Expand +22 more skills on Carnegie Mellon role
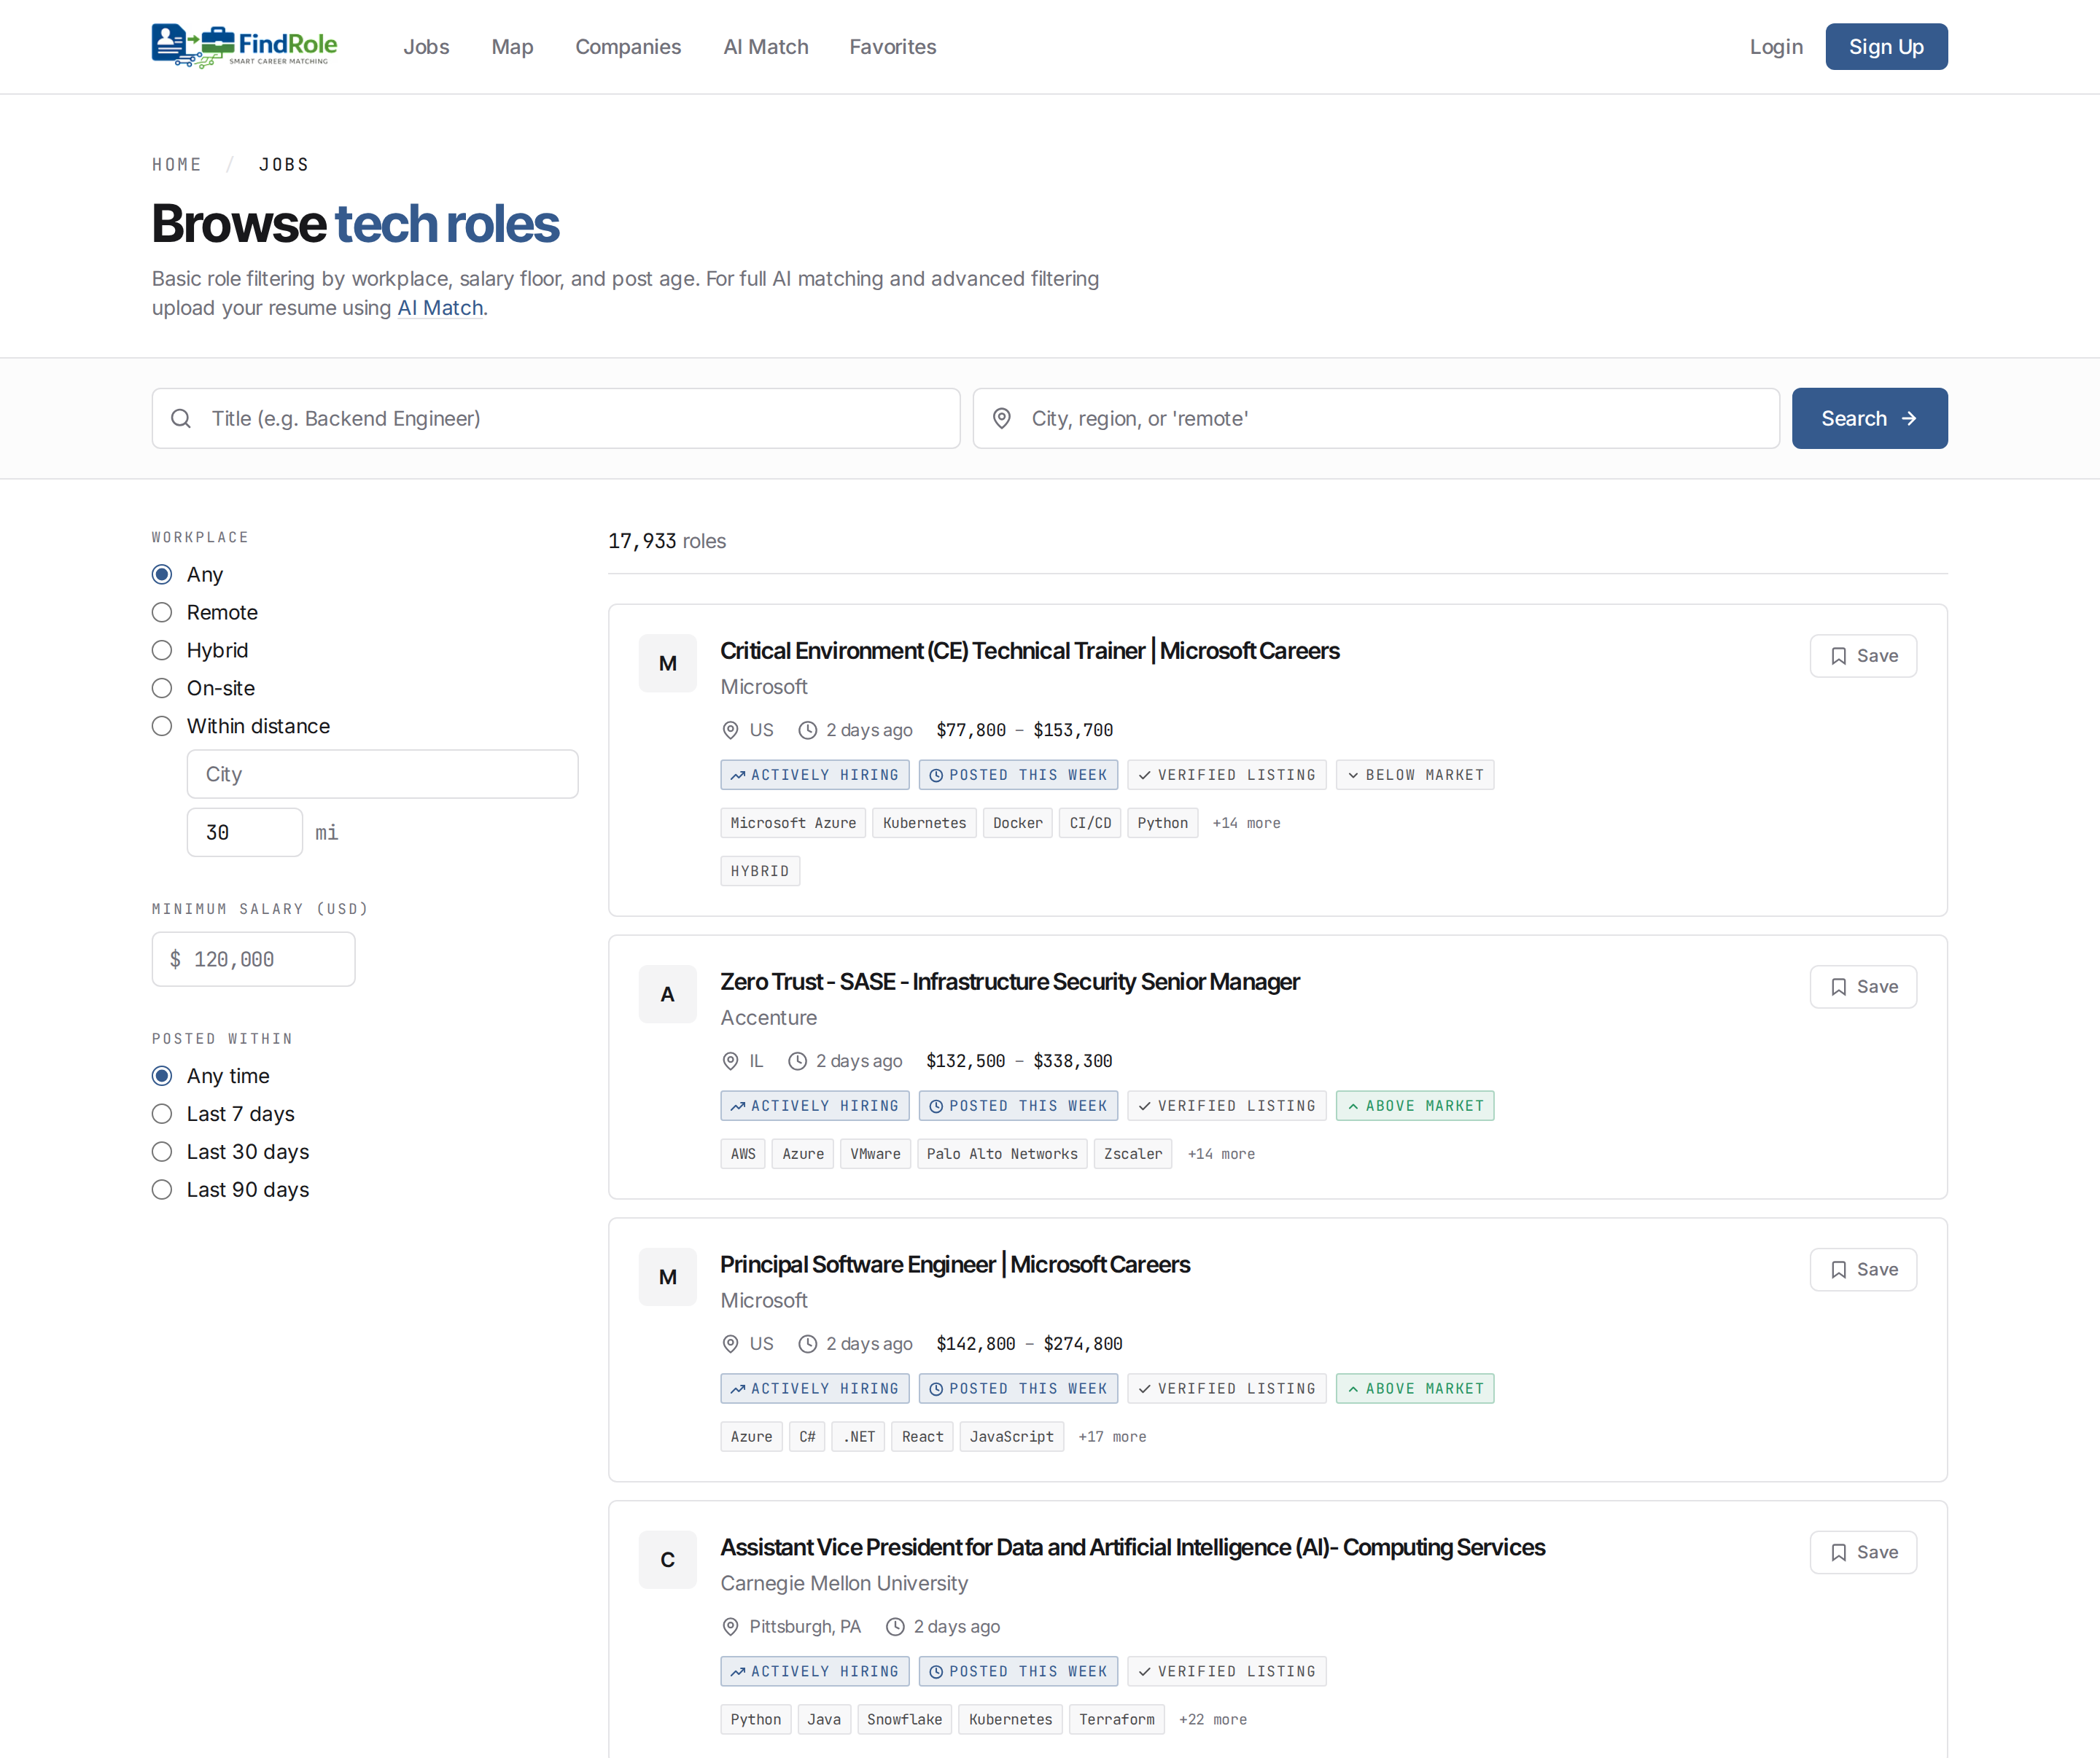The width and height of the screenshot is (2100, 1758). 1213,1720
